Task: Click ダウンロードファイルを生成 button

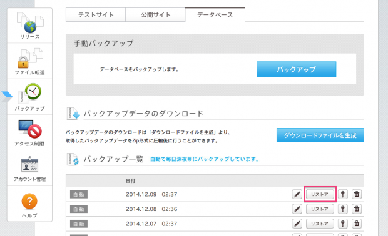Action: point(320,135)
